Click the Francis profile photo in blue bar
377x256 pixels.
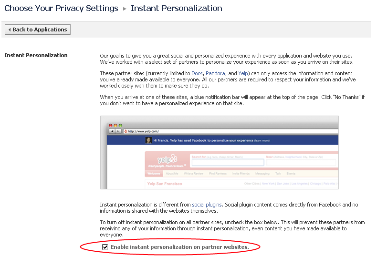coord(148,140)
